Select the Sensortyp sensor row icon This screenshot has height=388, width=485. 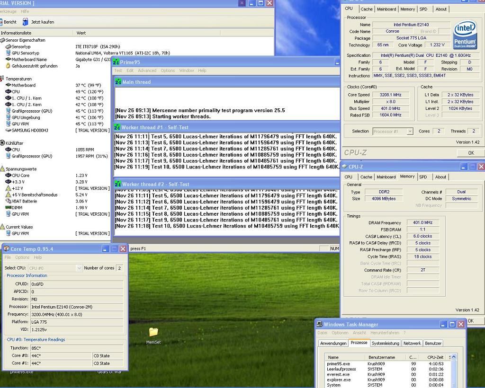(8, 47)
